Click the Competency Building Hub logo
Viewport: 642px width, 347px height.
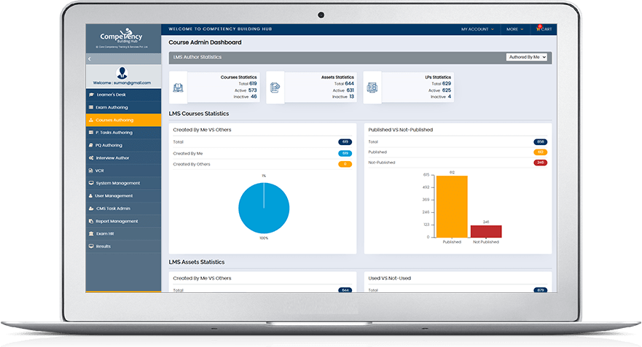[x=122, y=38]
